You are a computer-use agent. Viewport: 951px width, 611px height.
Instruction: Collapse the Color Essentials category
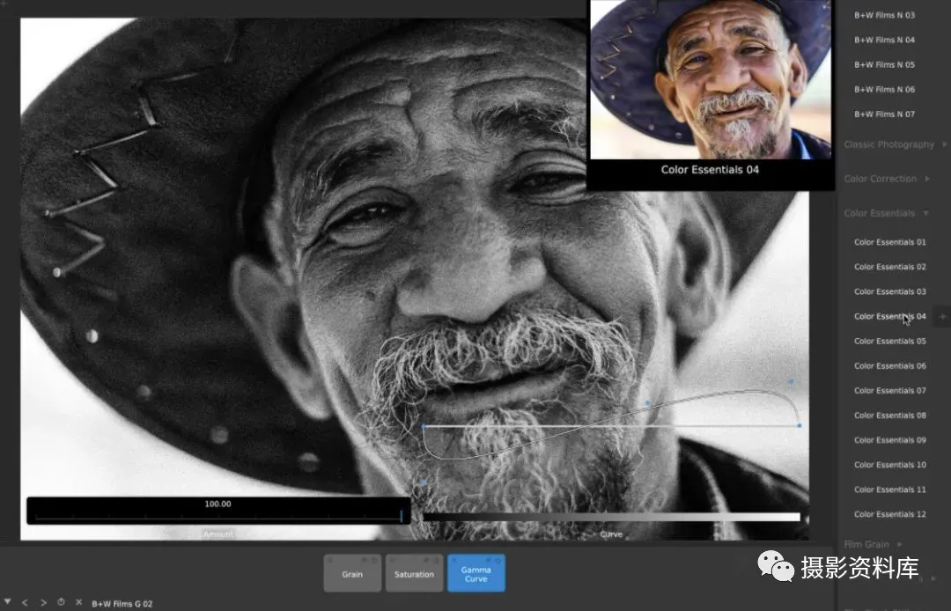pyautogui.click(x=886, y=213)
